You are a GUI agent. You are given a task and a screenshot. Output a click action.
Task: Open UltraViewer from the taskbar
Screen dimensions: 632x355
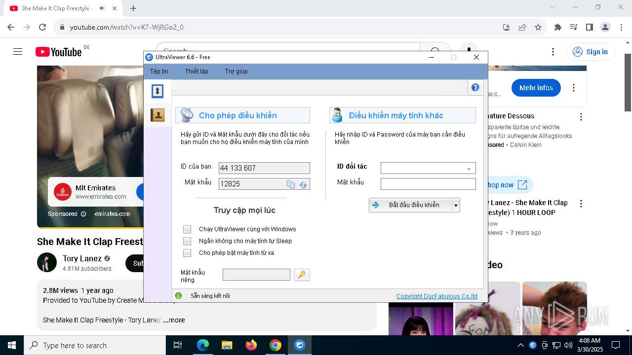pos(300,345)
